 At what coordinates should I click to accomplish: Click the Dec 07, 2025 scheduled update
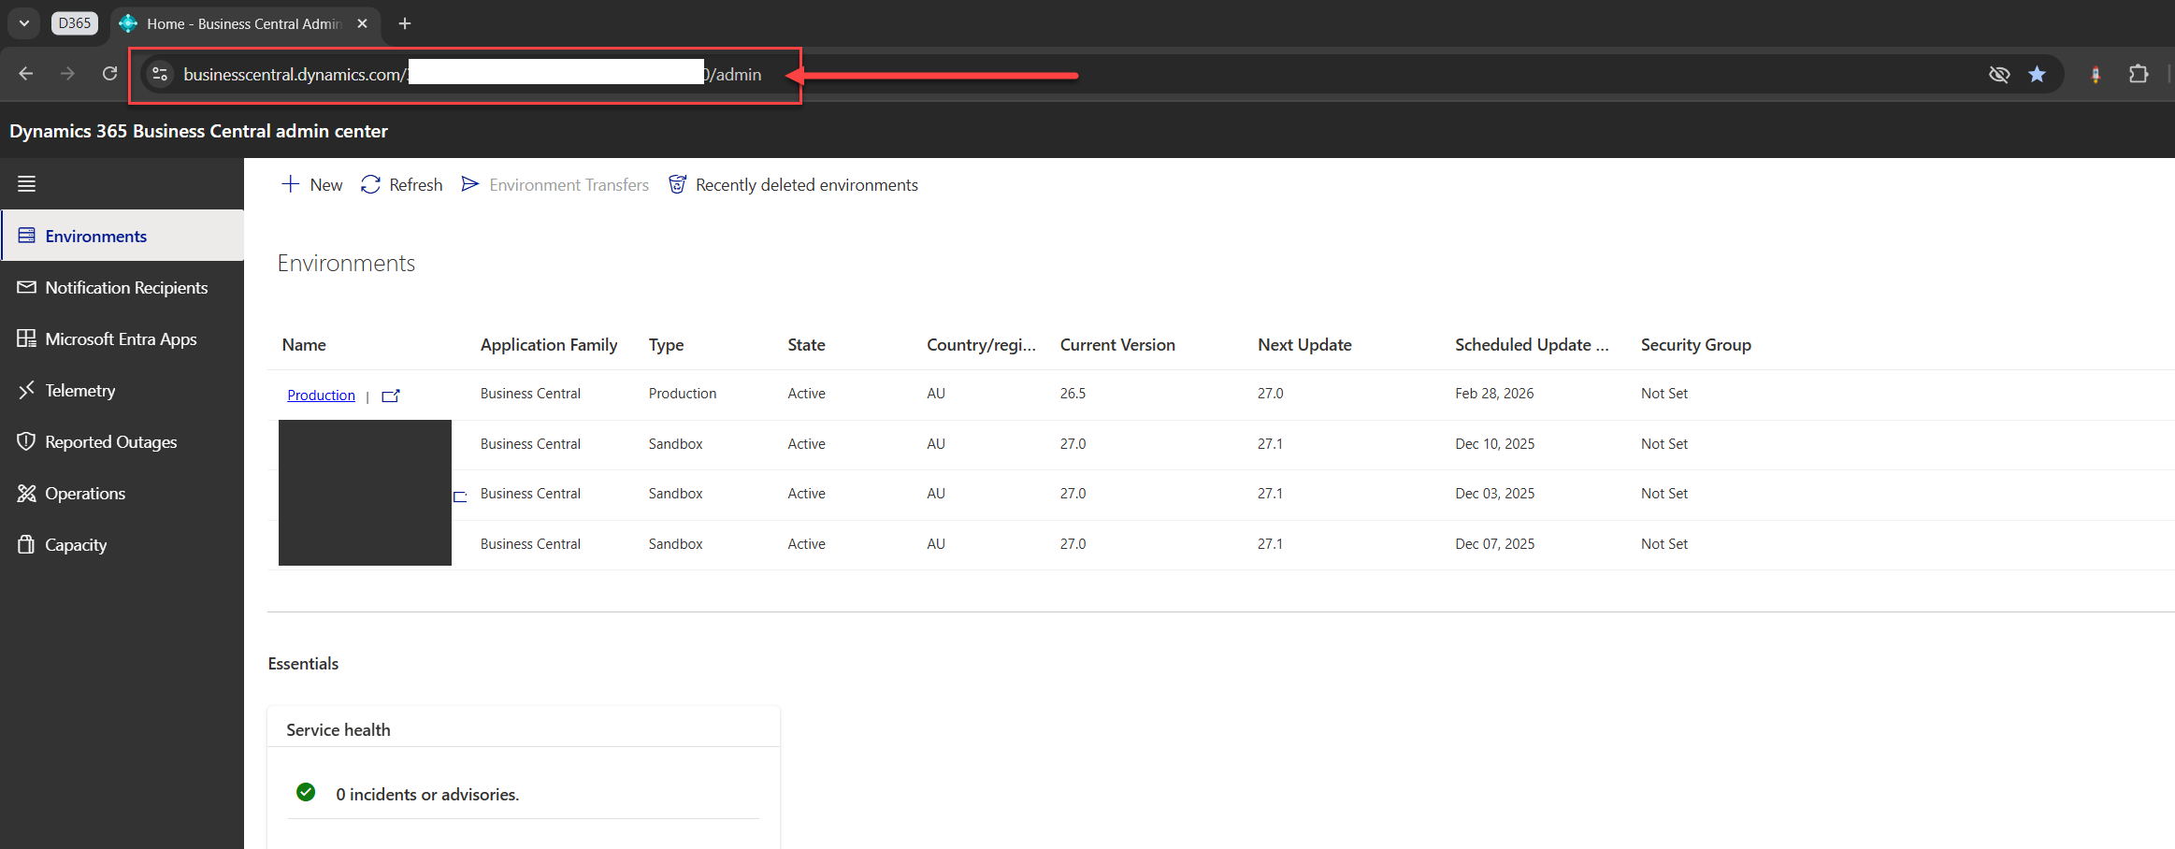pos(1494,543)
